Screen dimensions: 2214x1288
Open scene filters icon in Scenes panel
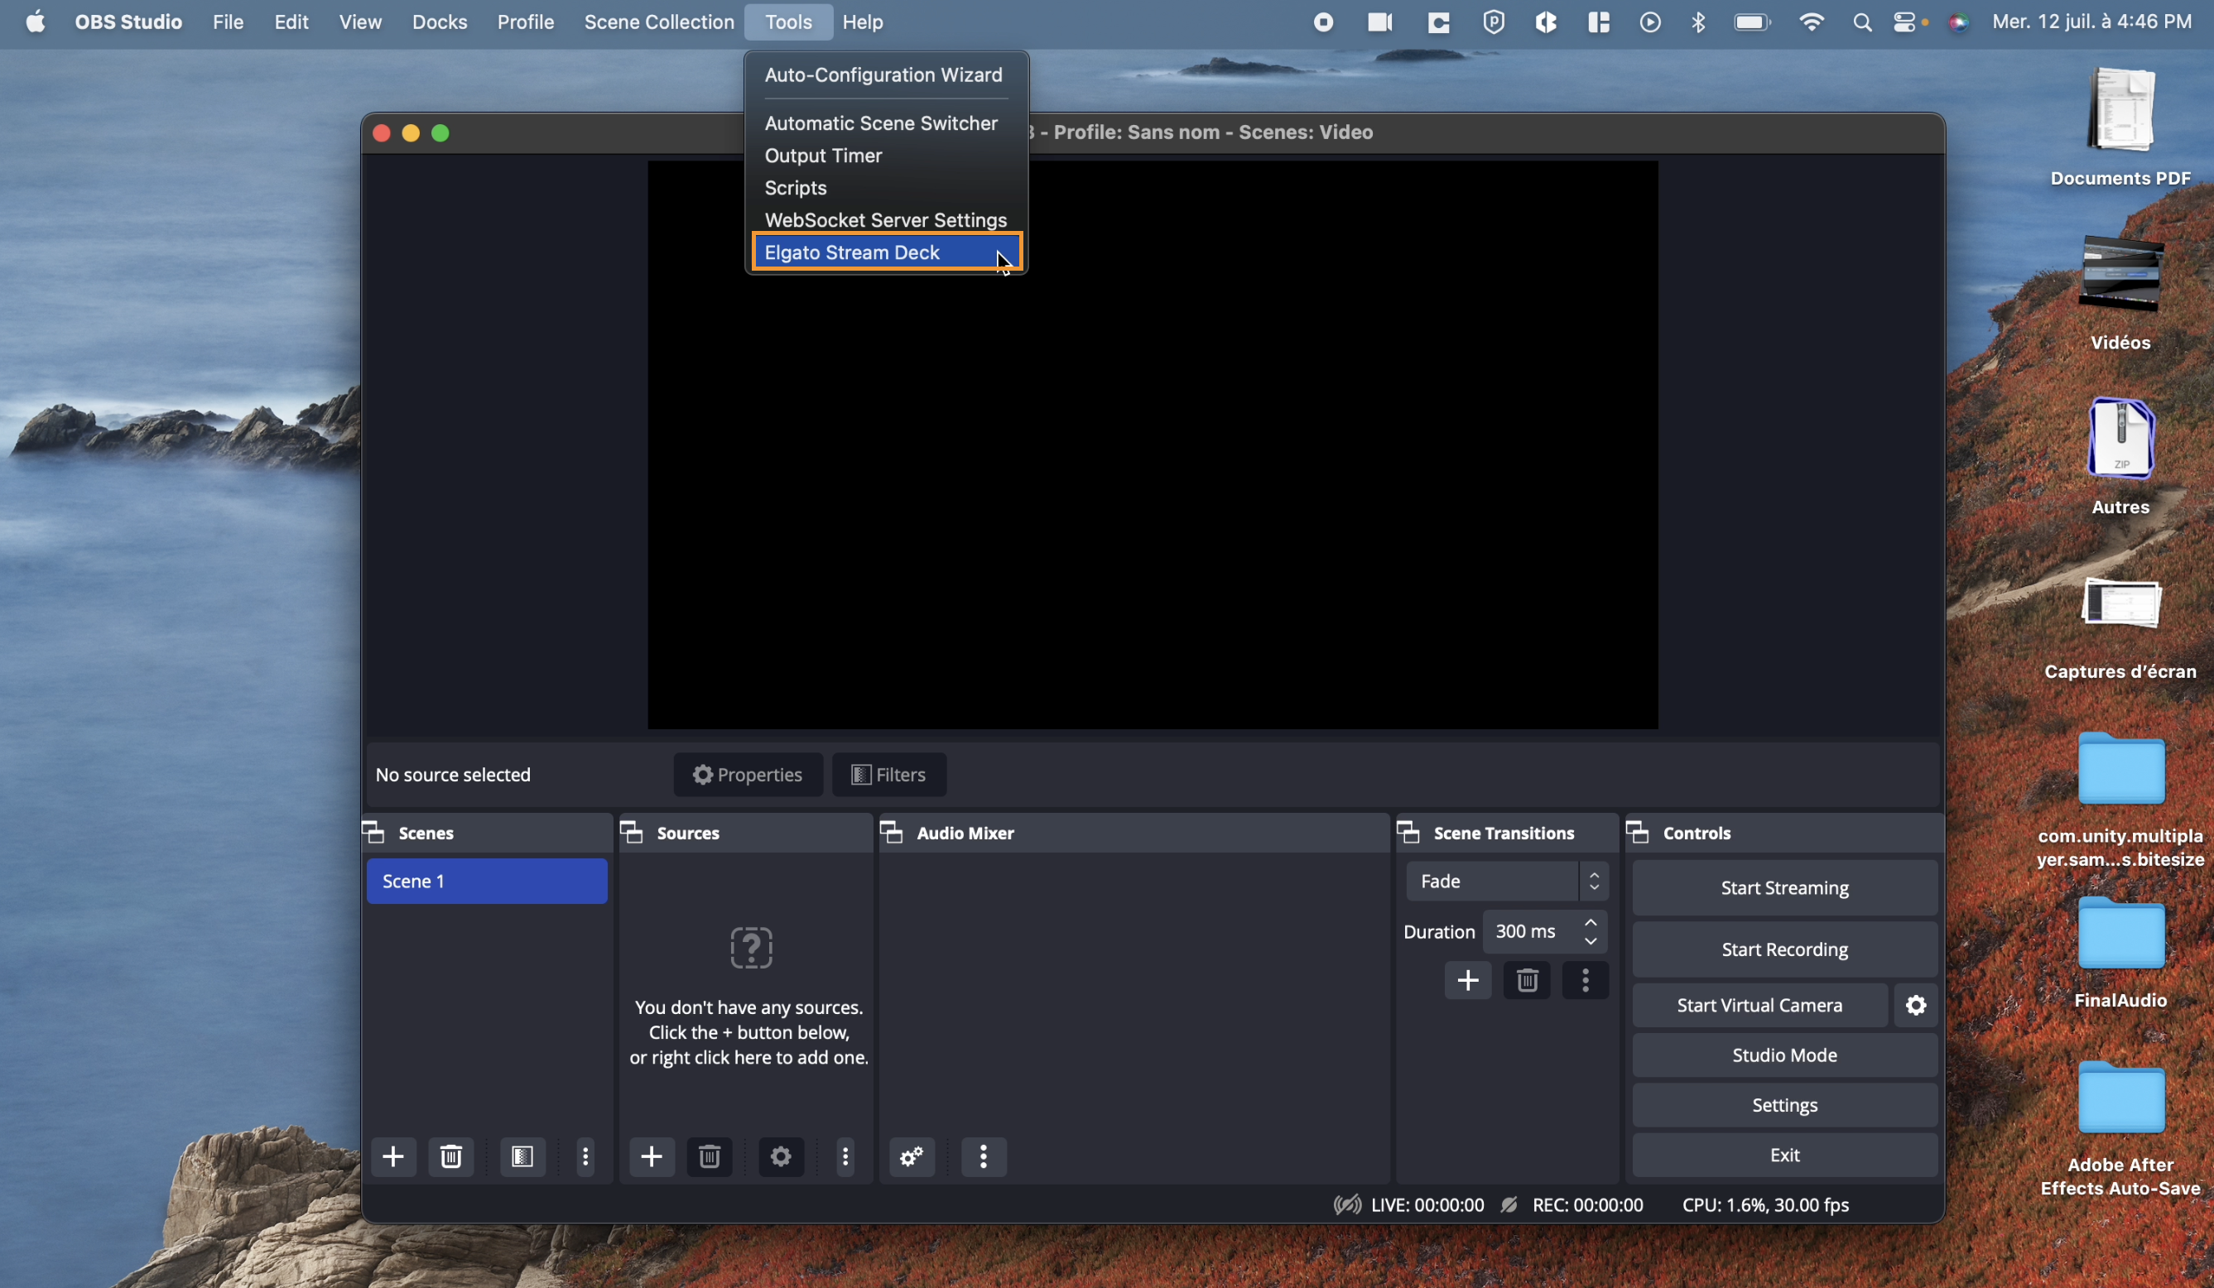click(522, 1156)
